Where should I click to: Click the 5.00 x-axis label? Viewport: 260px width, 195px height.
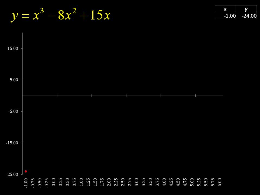(x=192, y=182)
